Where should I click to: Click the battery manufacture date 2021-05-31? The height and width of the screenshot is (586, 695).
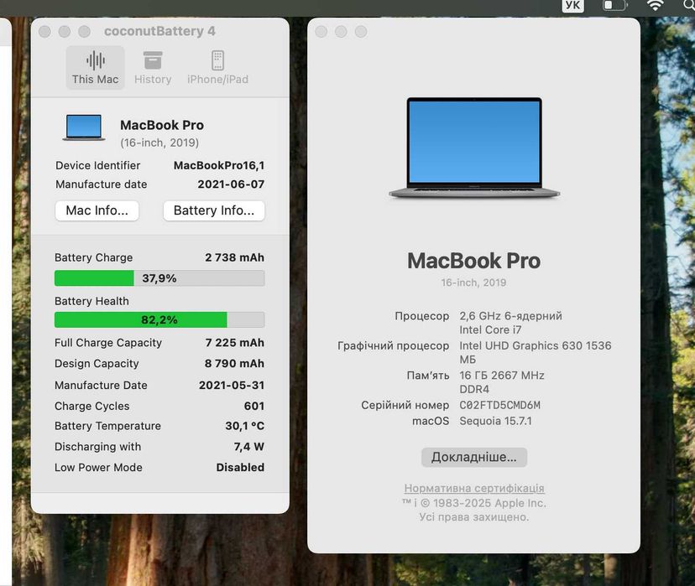[232, 385]
